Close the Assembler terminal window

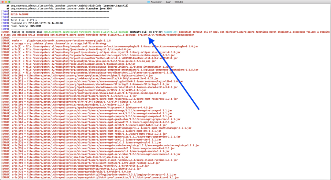click(3, 2)
